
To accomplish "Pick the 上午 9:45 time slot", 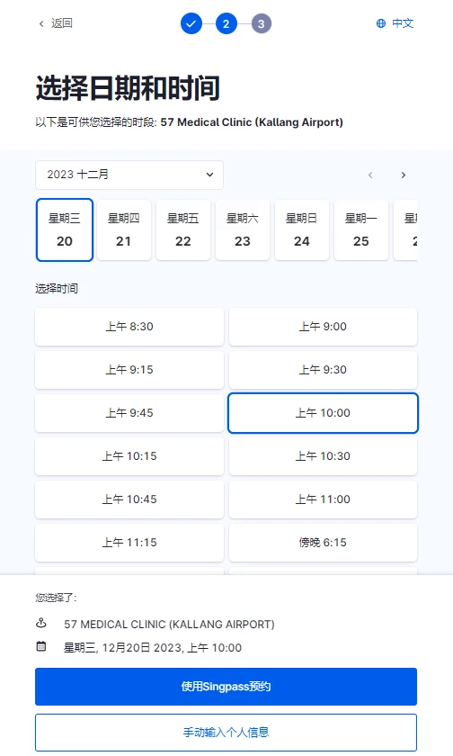I will coord(129,413).
